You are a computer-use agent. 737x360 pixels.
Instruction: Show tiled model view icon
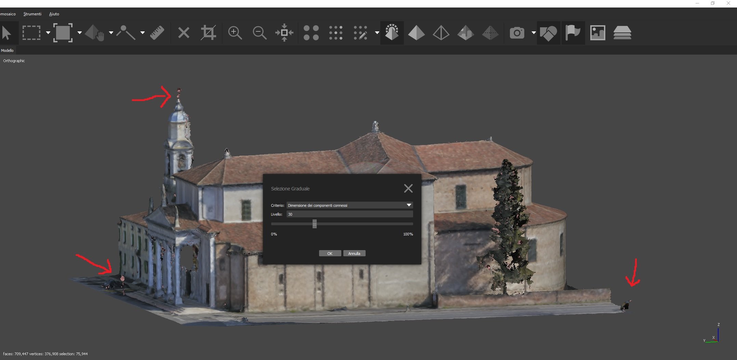490,33
